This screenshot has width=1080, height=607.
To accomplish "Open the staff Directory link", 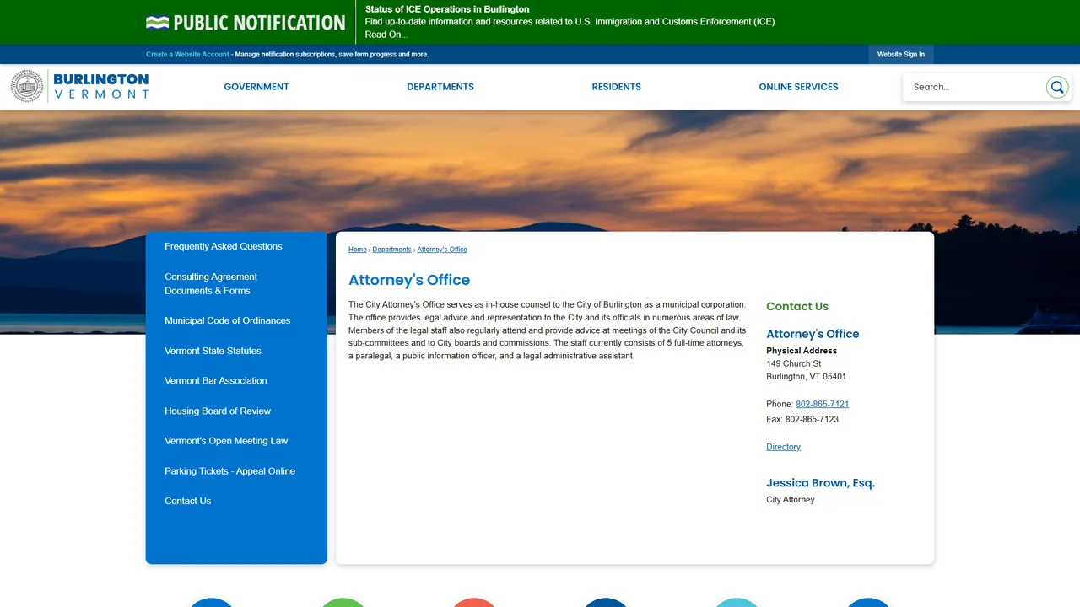I will 783,448.
